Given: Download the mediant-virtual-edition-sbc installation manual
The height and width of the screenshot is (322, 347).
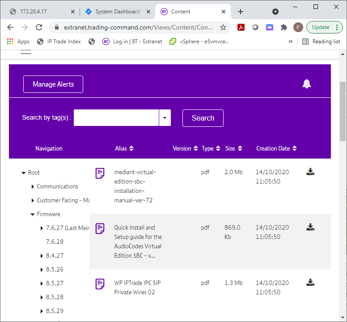Looking at the screenshot, I should coord(310,172).
